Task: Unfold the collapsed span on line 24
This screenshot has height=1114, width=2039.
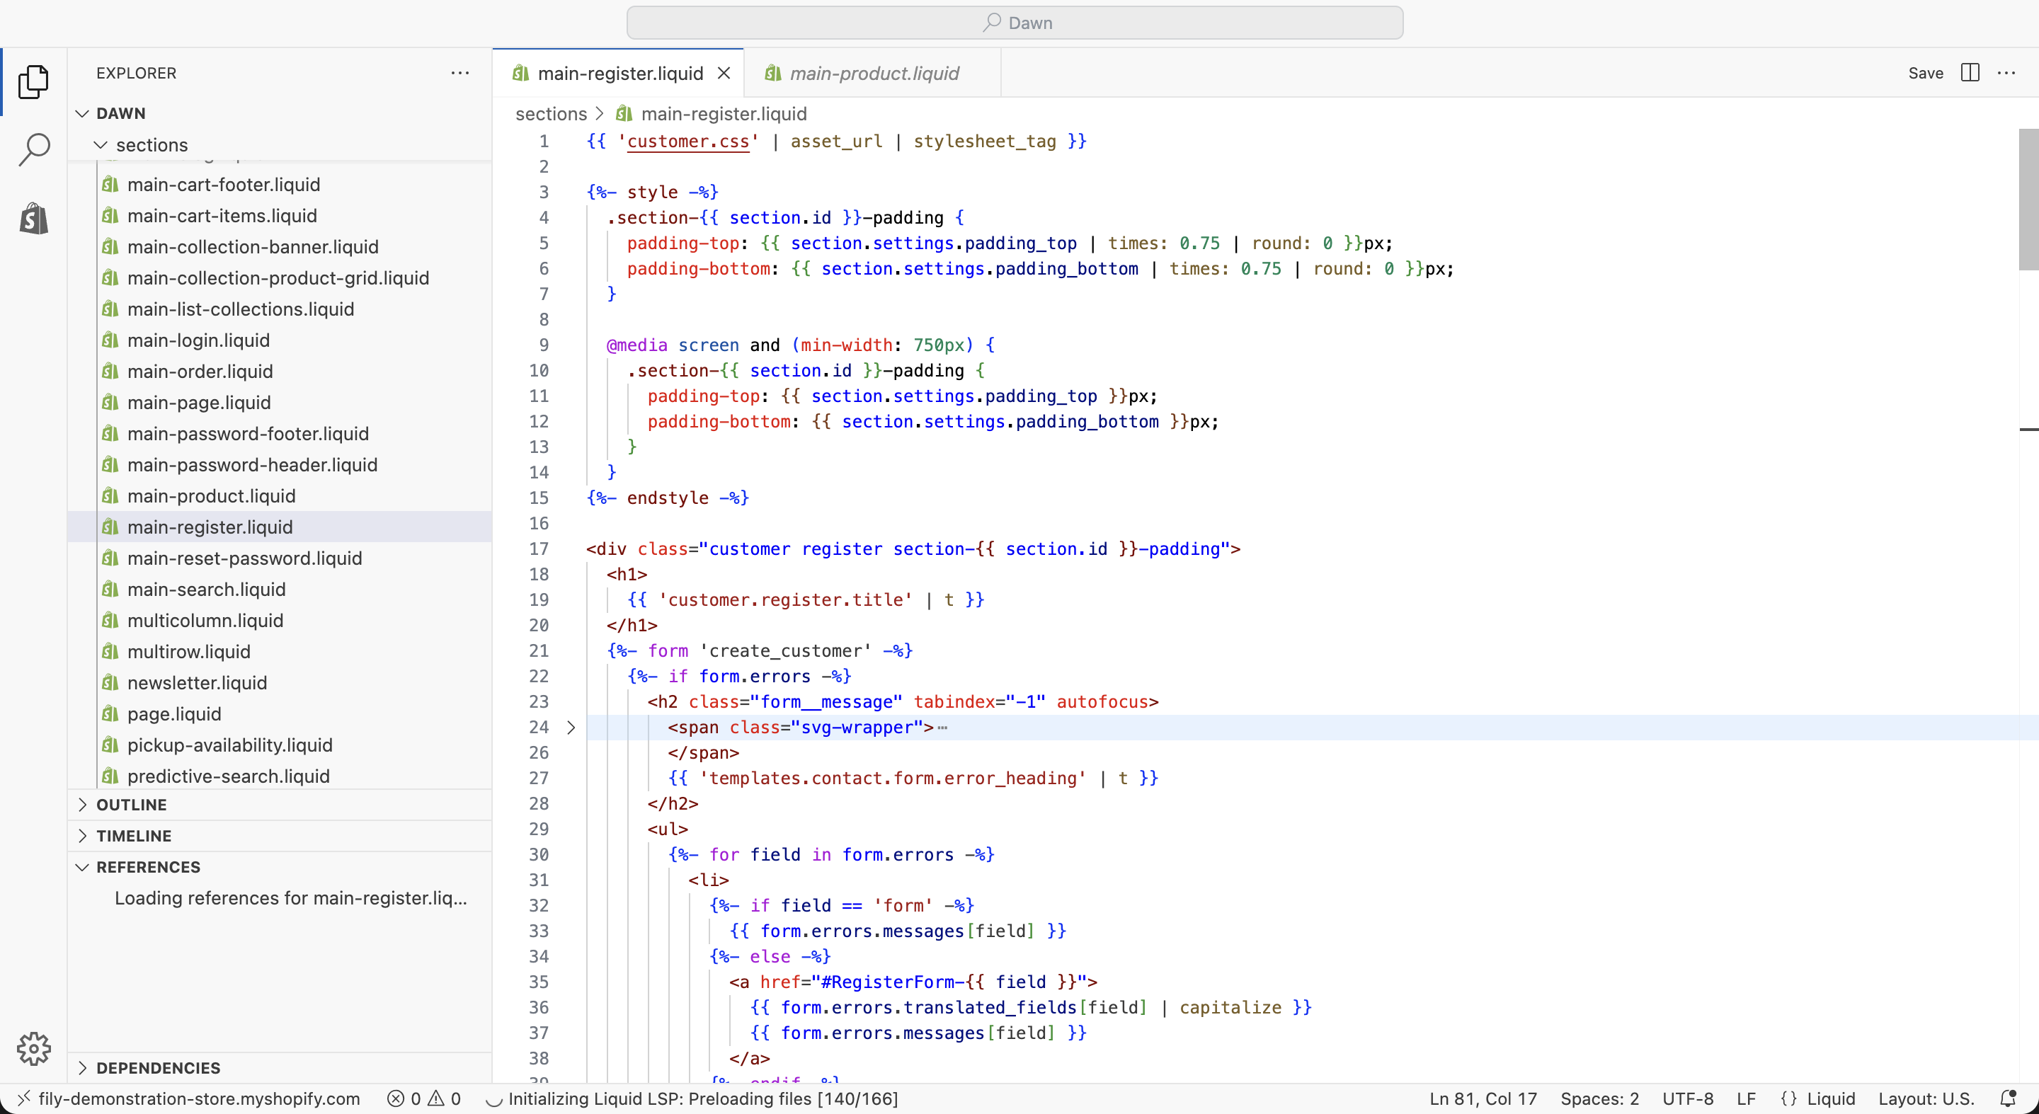Action: tap(571, 727)
